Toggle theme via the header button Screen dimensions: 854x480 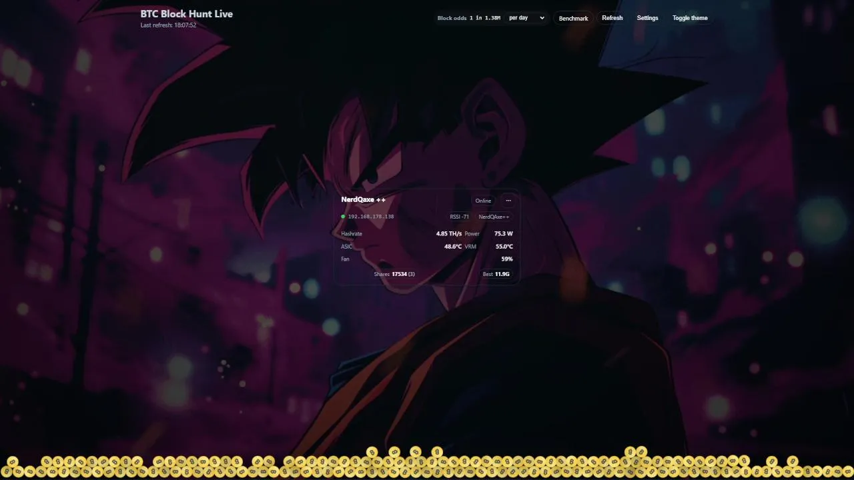pos(690,18)
